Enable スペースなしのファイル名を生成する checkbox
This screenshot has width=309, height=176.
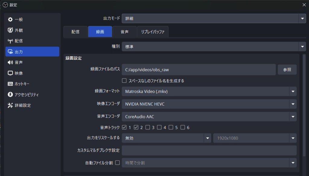click(x=124, y=81)
